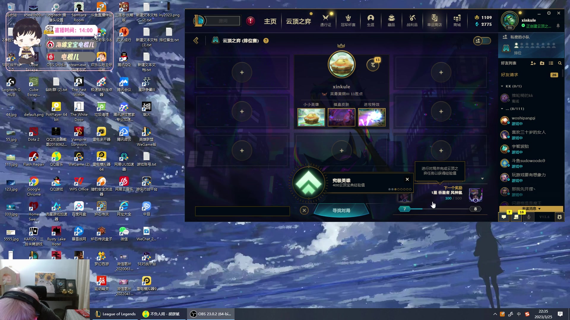Click the rotating shop token icon

pyautogui.click(x=373, y=65)
